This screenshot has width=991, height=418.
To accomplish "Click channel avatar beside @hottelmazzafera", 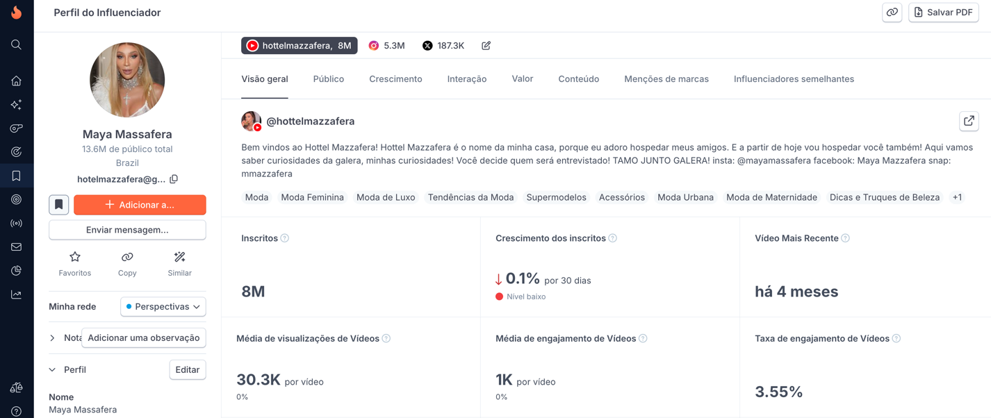I will [251, 121].
